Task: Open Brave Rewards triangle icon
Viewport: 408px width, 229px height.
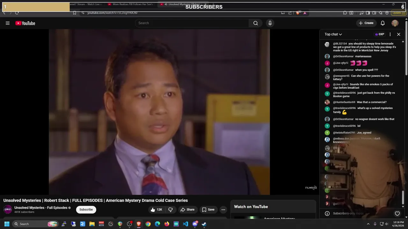Action: 305,13
